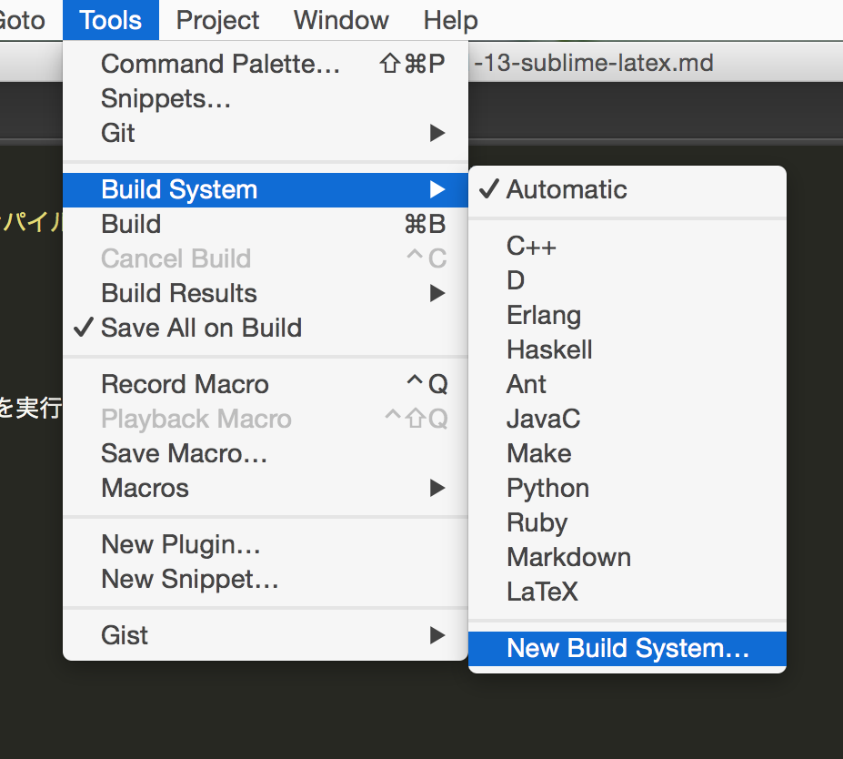The height and width of the screenshot is (759, 843).
Task: Select New Snippet… menu item
Action: tap(265, 579)
